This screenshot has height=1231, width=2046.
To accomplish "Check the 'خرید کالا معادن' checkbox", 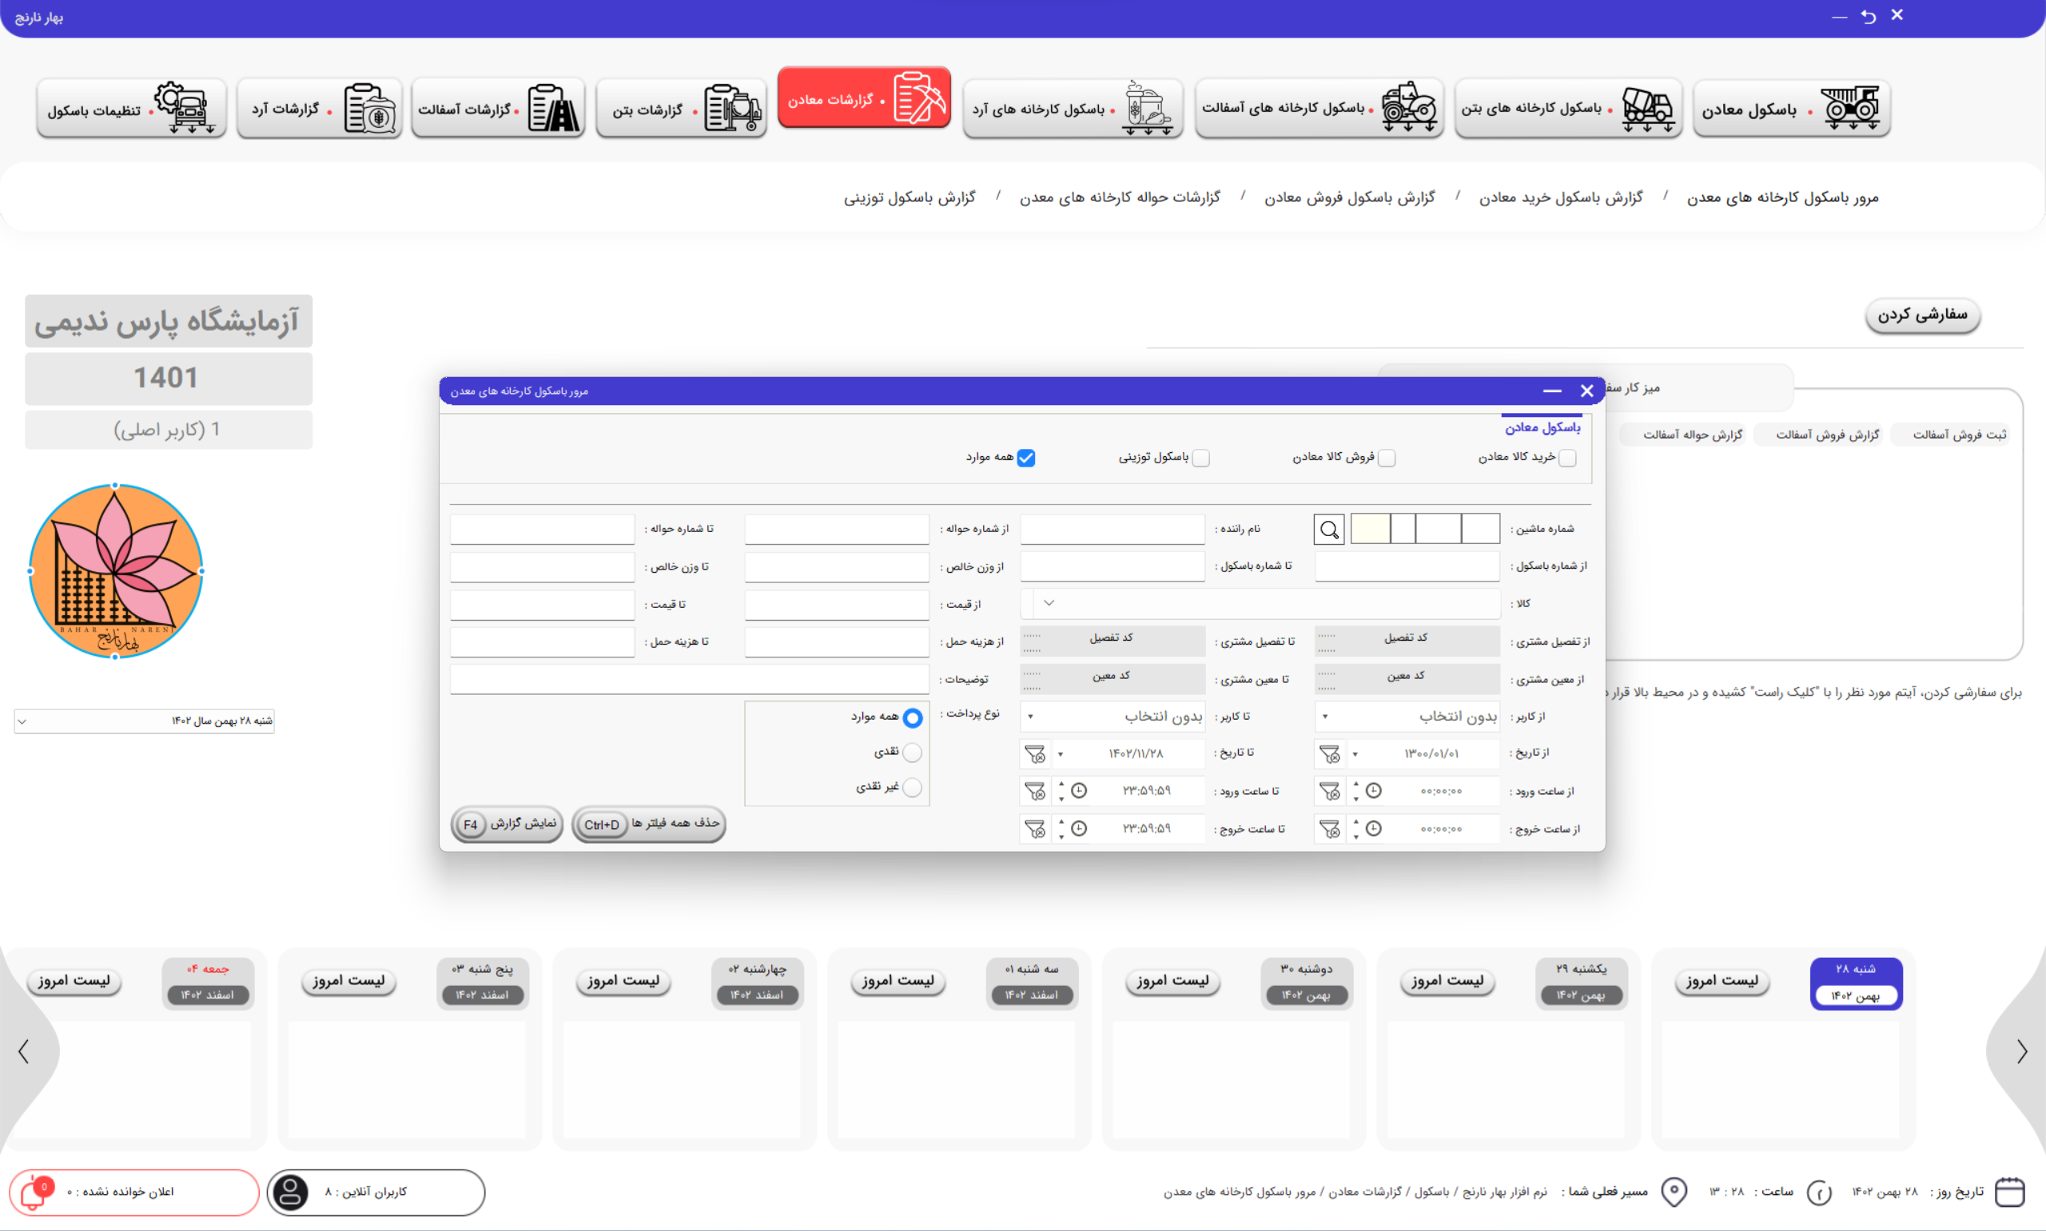I will coord(1567,458).
